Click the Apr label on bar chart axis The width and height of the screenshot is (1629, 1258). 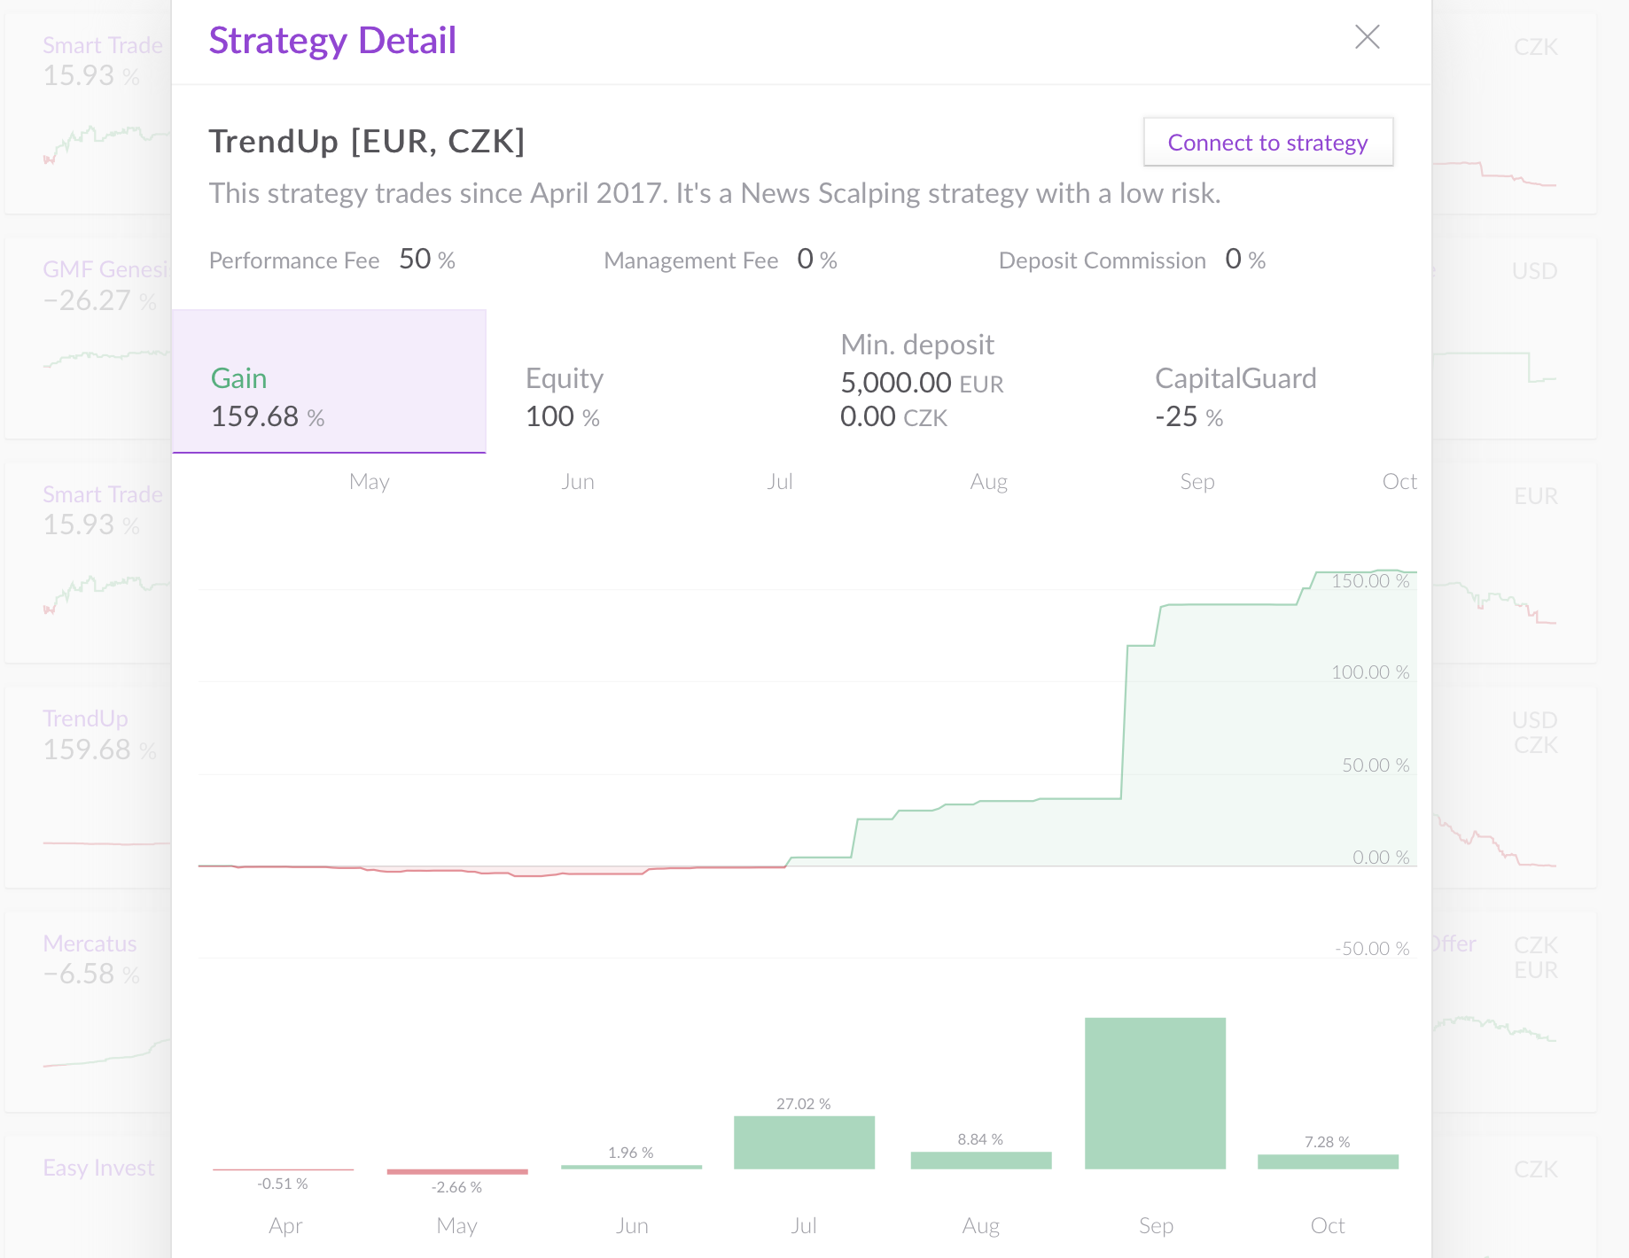[285, 1226]
